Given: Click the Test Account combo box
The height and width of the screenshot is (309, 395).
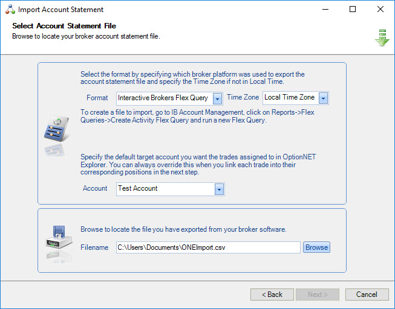Looking at the screenshot, I should pyautogui.click(x=171, y=189).
